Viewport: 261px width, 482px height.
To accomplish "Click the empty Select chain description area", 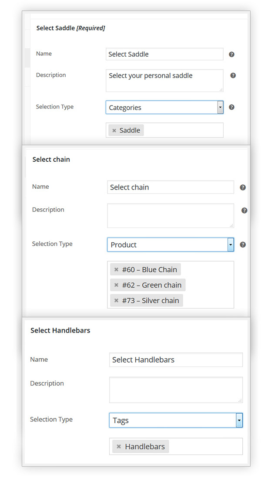I will [170, 215].
